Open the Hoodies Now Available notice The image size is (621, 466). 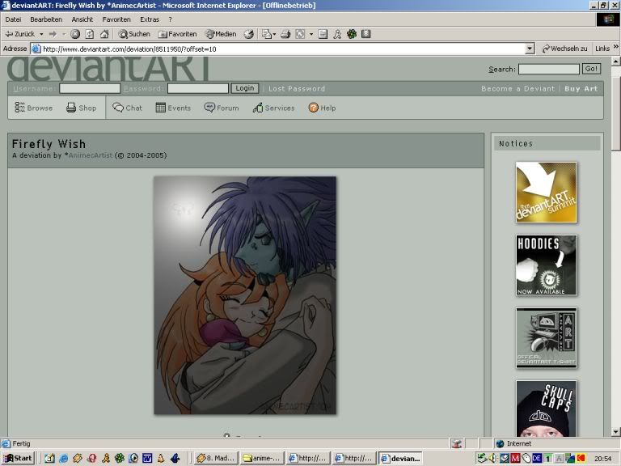point(546,265)
